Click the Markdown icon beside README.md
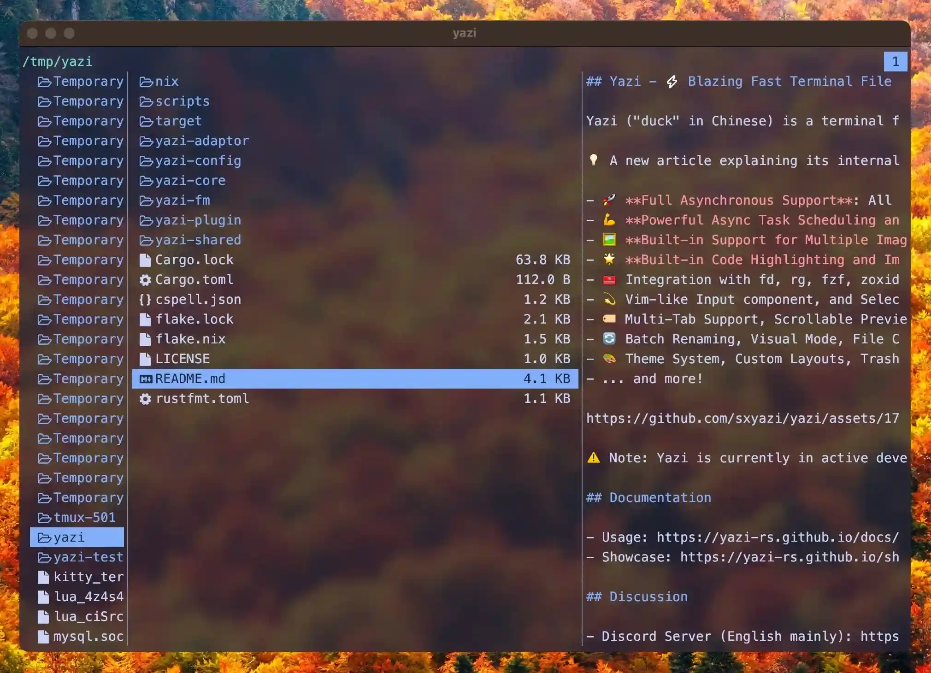The height and width of the screenshot is (673, 931). pyautogui.click(x=146, y=379)
